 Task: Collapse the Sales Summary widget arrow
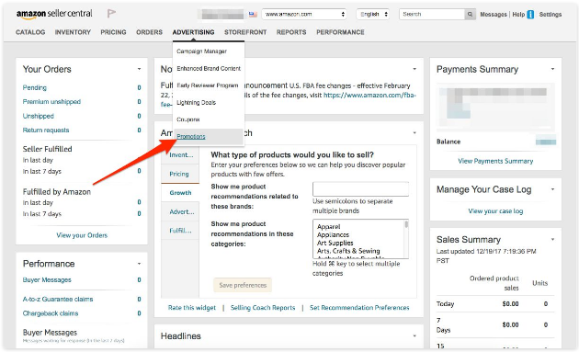(x=552, y=239)
